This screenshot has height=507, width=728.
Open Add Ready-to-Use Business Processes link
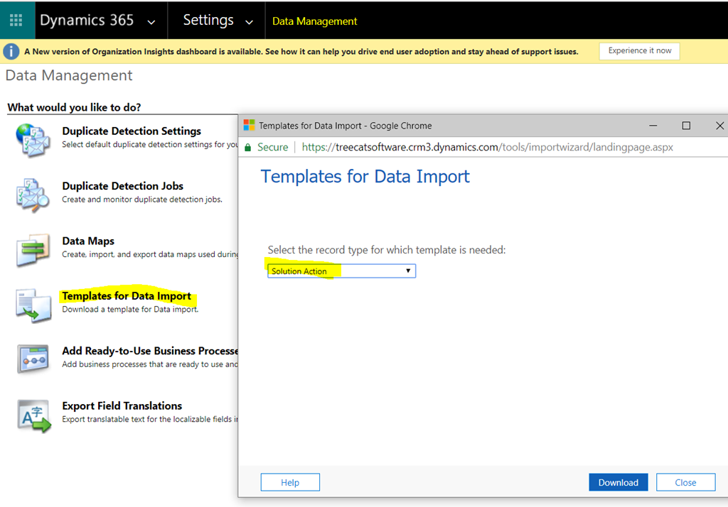point(150,351)
